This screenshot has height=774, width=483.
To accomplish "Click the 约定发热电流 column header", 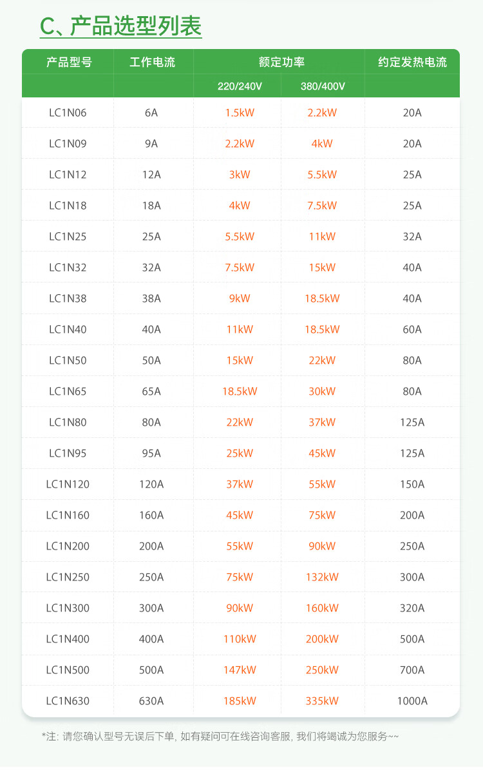I will click(412, 63).
